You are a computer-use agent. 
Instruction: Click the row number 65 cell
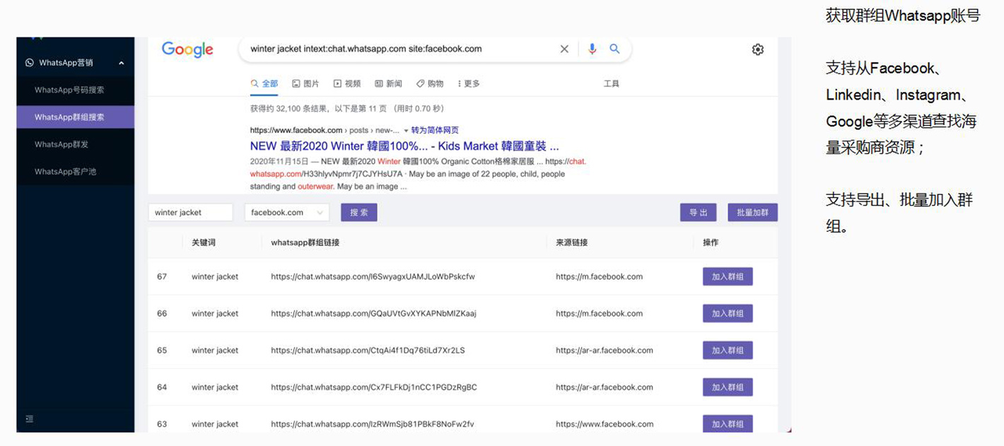[x=162, y=350]
